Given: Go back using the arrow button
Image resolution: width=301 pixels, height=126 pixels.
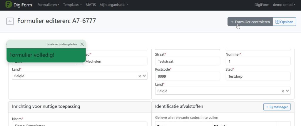Looking at the screenshot, I should coord(10,21).
